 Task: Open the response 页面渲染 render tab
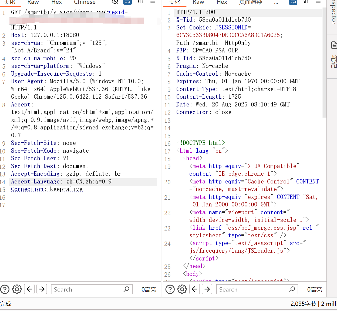[x=251, y=2]
